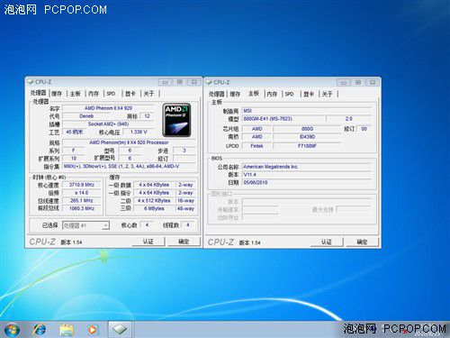Click the model field '880GM-E41 (MS-7623)'
This screenshot has height=338, width=450.
283,119
